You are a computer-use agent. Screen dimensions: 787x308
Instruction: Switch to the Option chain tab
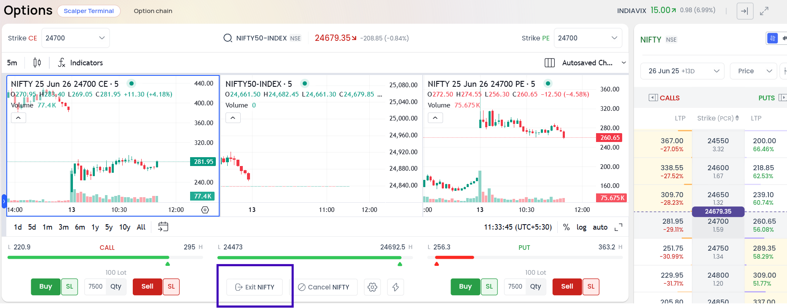tap(153, 11)
